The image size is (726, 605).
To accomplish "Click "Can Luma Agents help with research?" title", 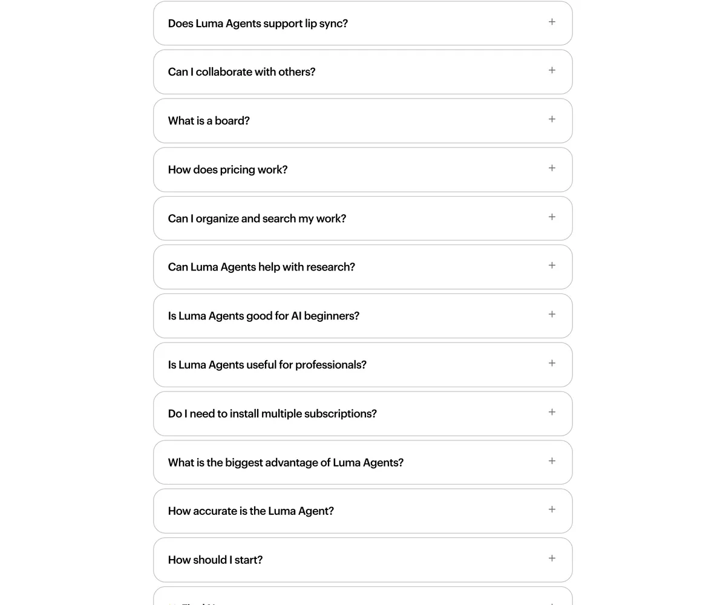I will coord(261,267).
